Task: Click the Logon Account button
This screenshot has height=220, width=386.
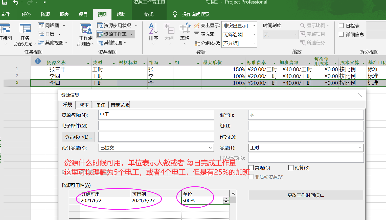Action: [78, 137]
